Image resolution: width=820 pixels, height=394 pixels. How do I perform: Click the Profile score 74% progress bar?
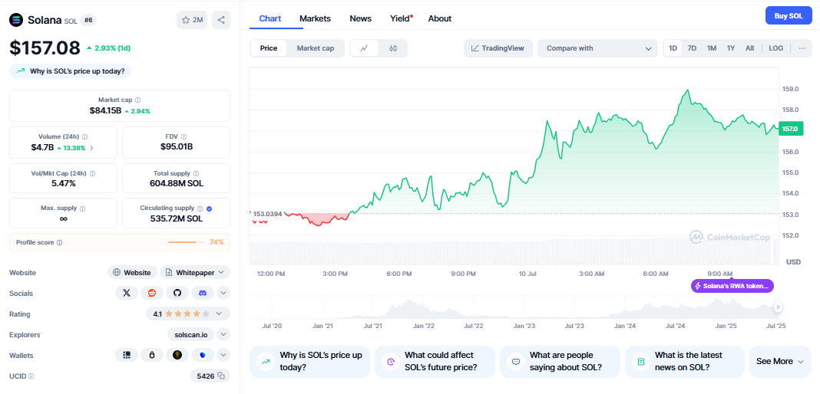pyautogui.click(x=187, y=242)
